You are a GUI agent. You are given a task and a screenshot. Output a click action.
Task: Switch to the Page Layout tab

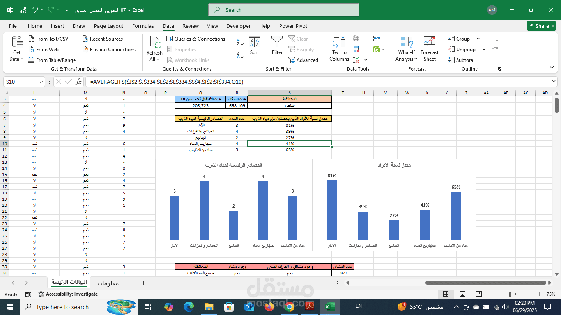108,26
